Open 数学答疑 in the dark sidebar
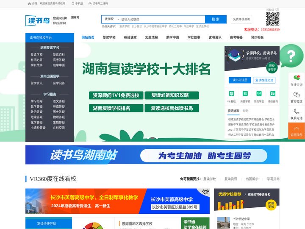305x229 pixels. pos(36,106)
